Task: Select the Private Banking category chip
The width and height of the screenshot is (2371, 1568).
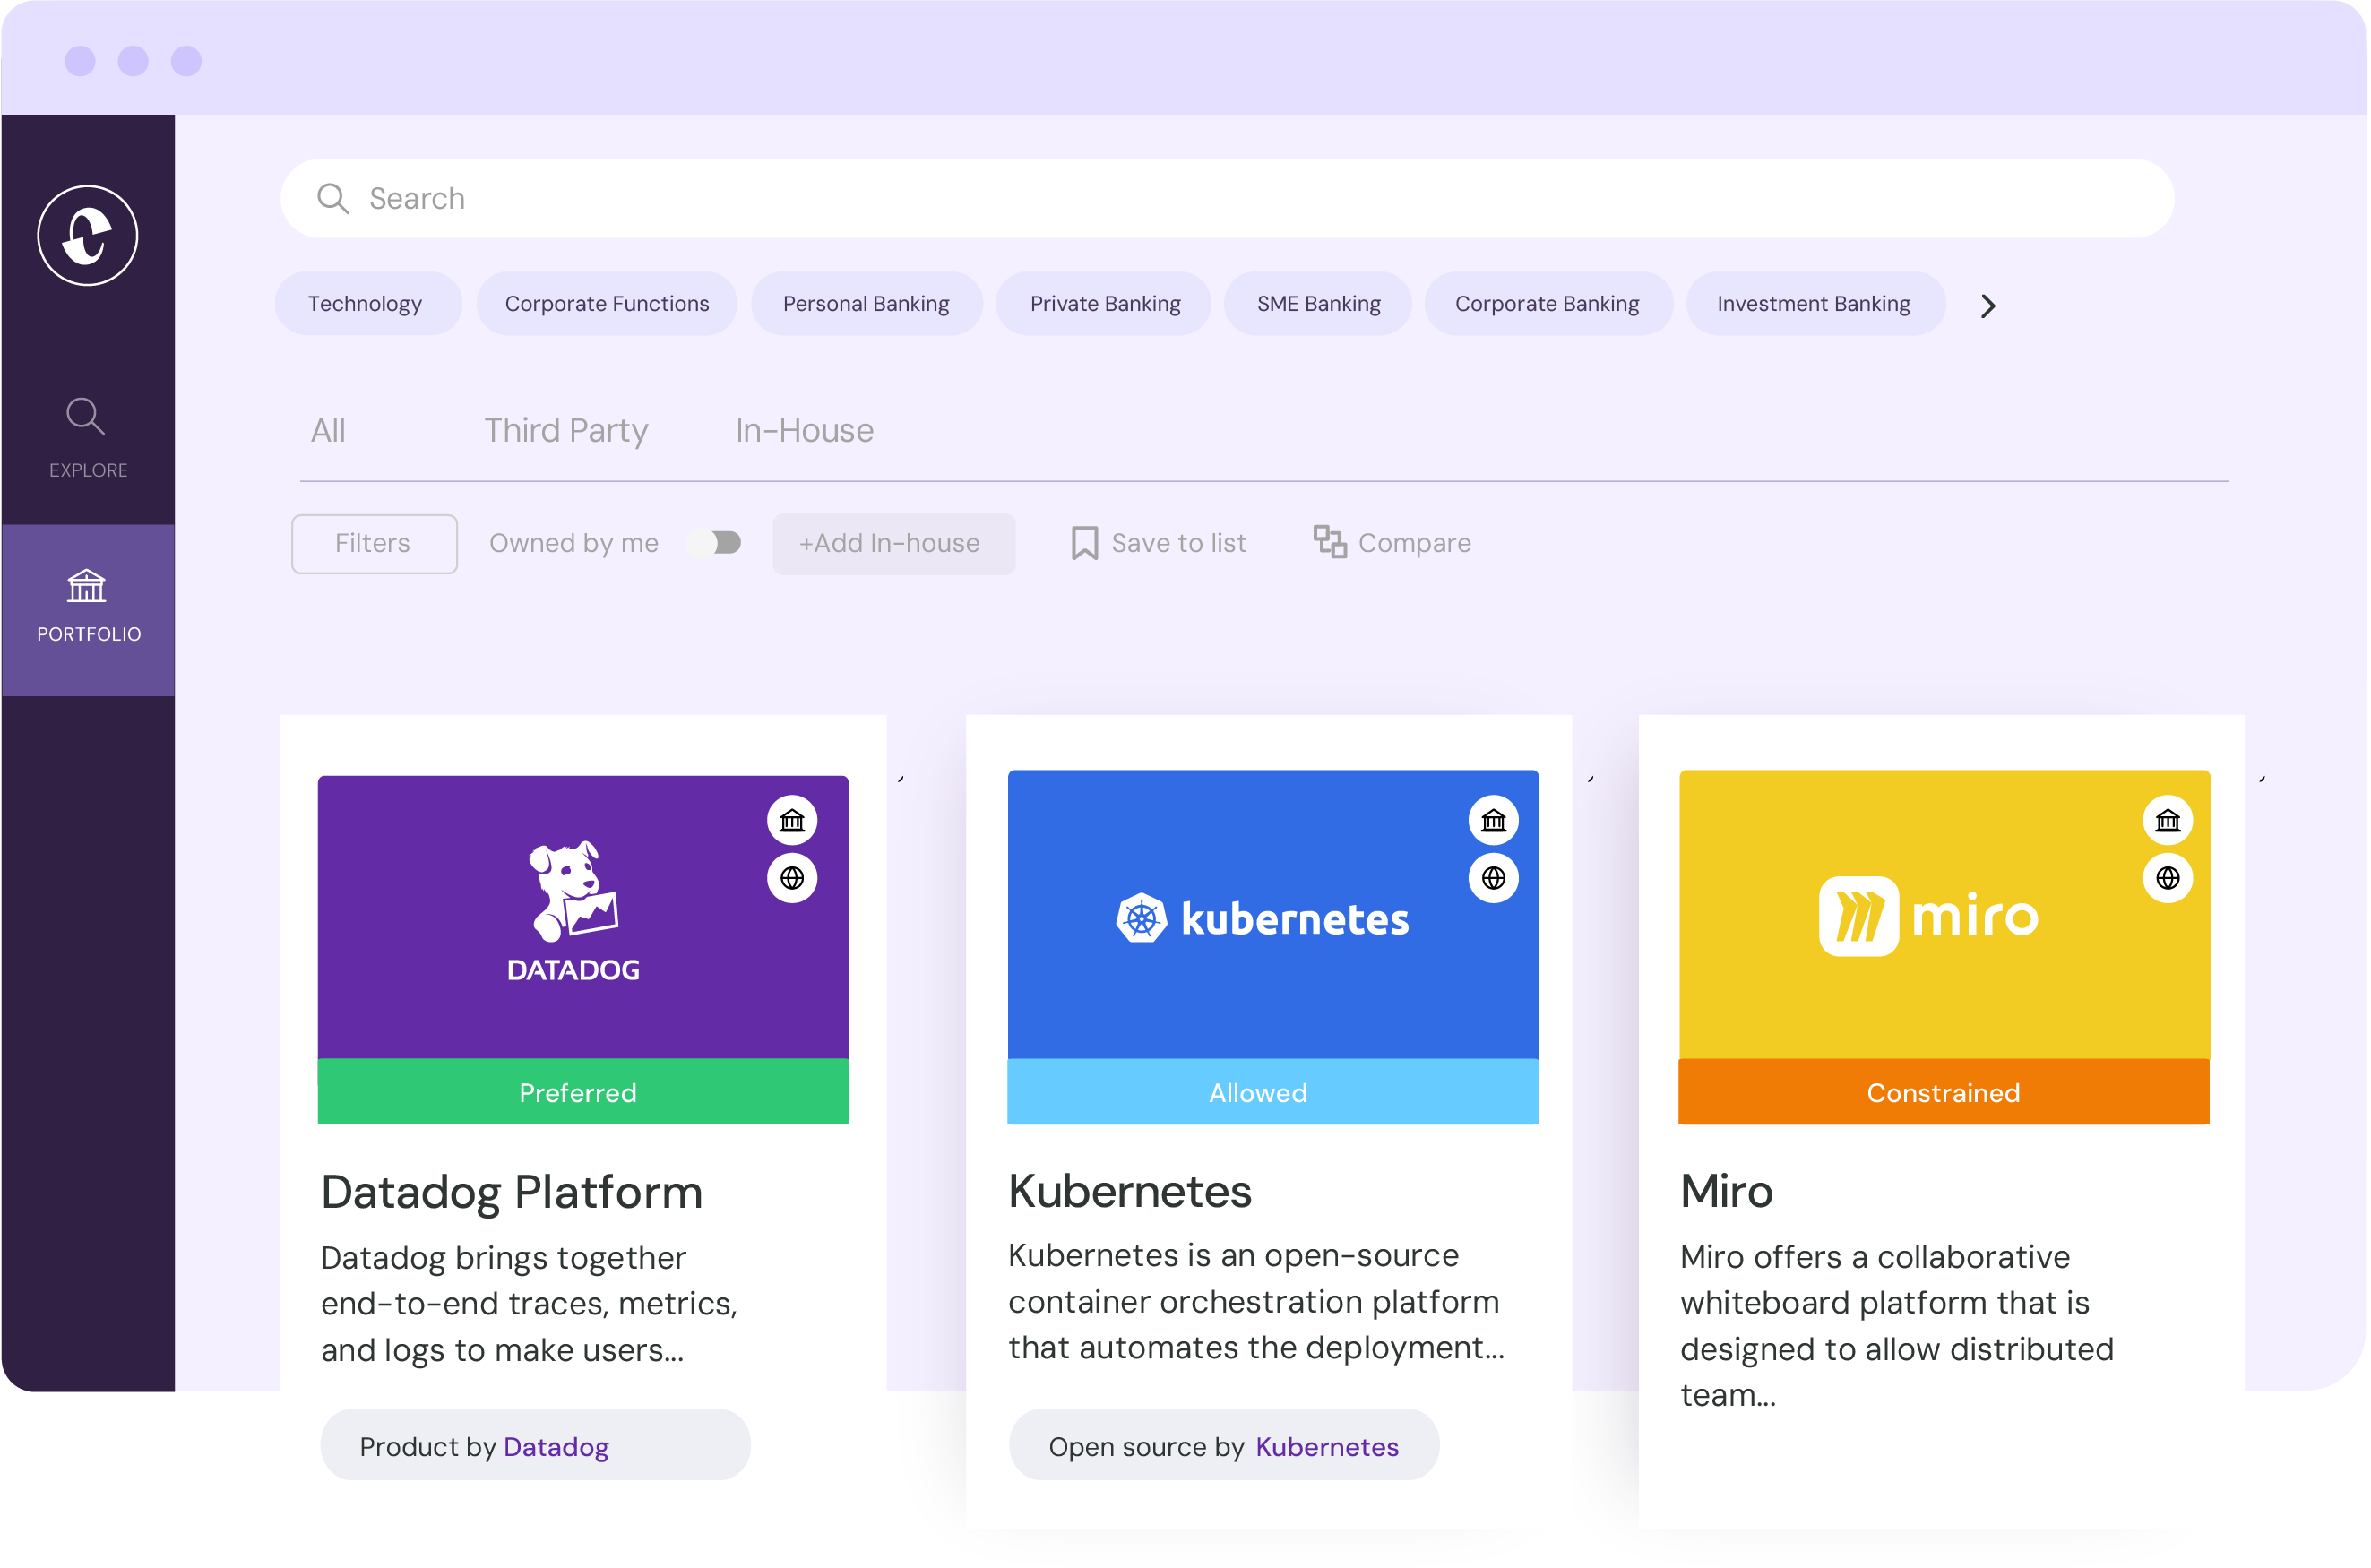Action: click(1105, 304)
